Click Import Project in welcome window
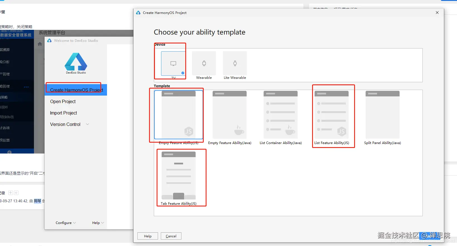 64,113
